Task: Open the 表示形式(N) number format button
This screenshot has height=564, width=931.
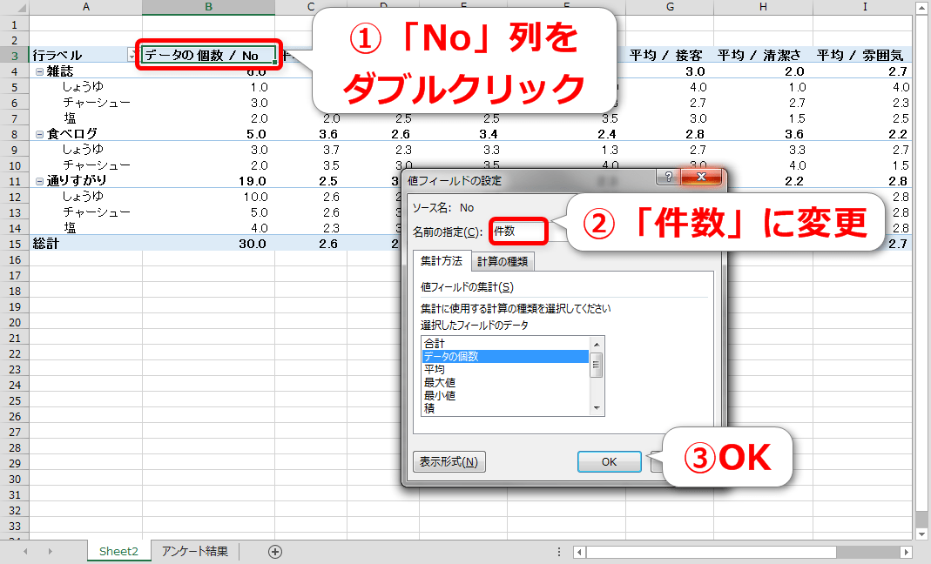Action: click(x=449, y=462)
